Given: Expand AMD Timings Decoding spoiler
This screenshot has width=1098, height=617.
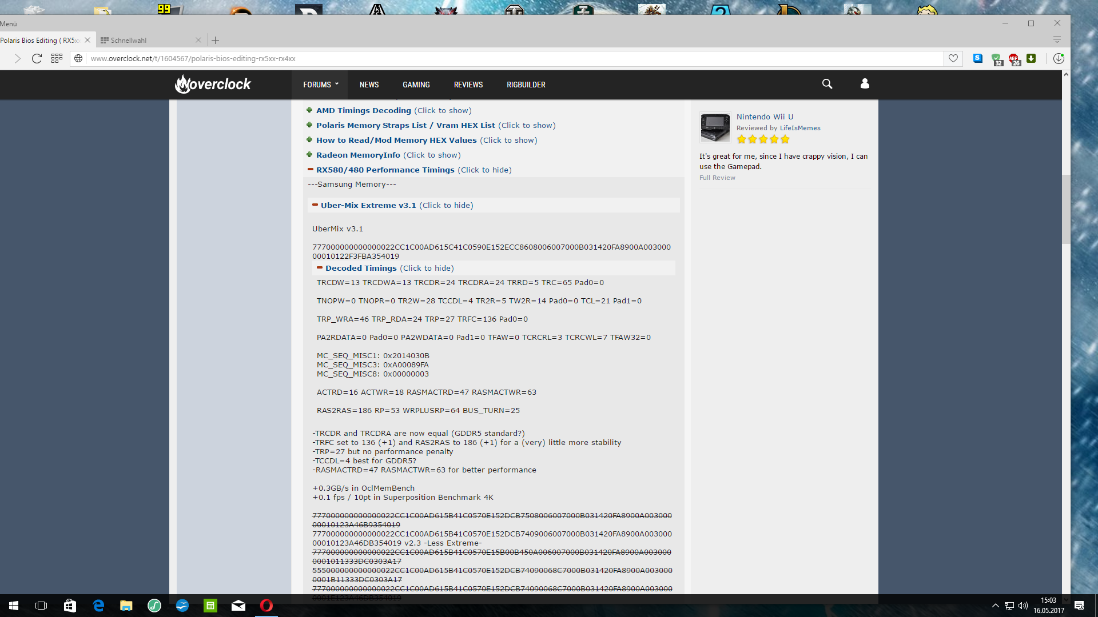Looking at the screenshot, I should tap(363, 110).
